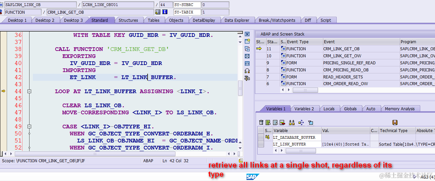435x181 pixels.
Task: Open the DetailDisplay tab
Action: tap(204, 20)
